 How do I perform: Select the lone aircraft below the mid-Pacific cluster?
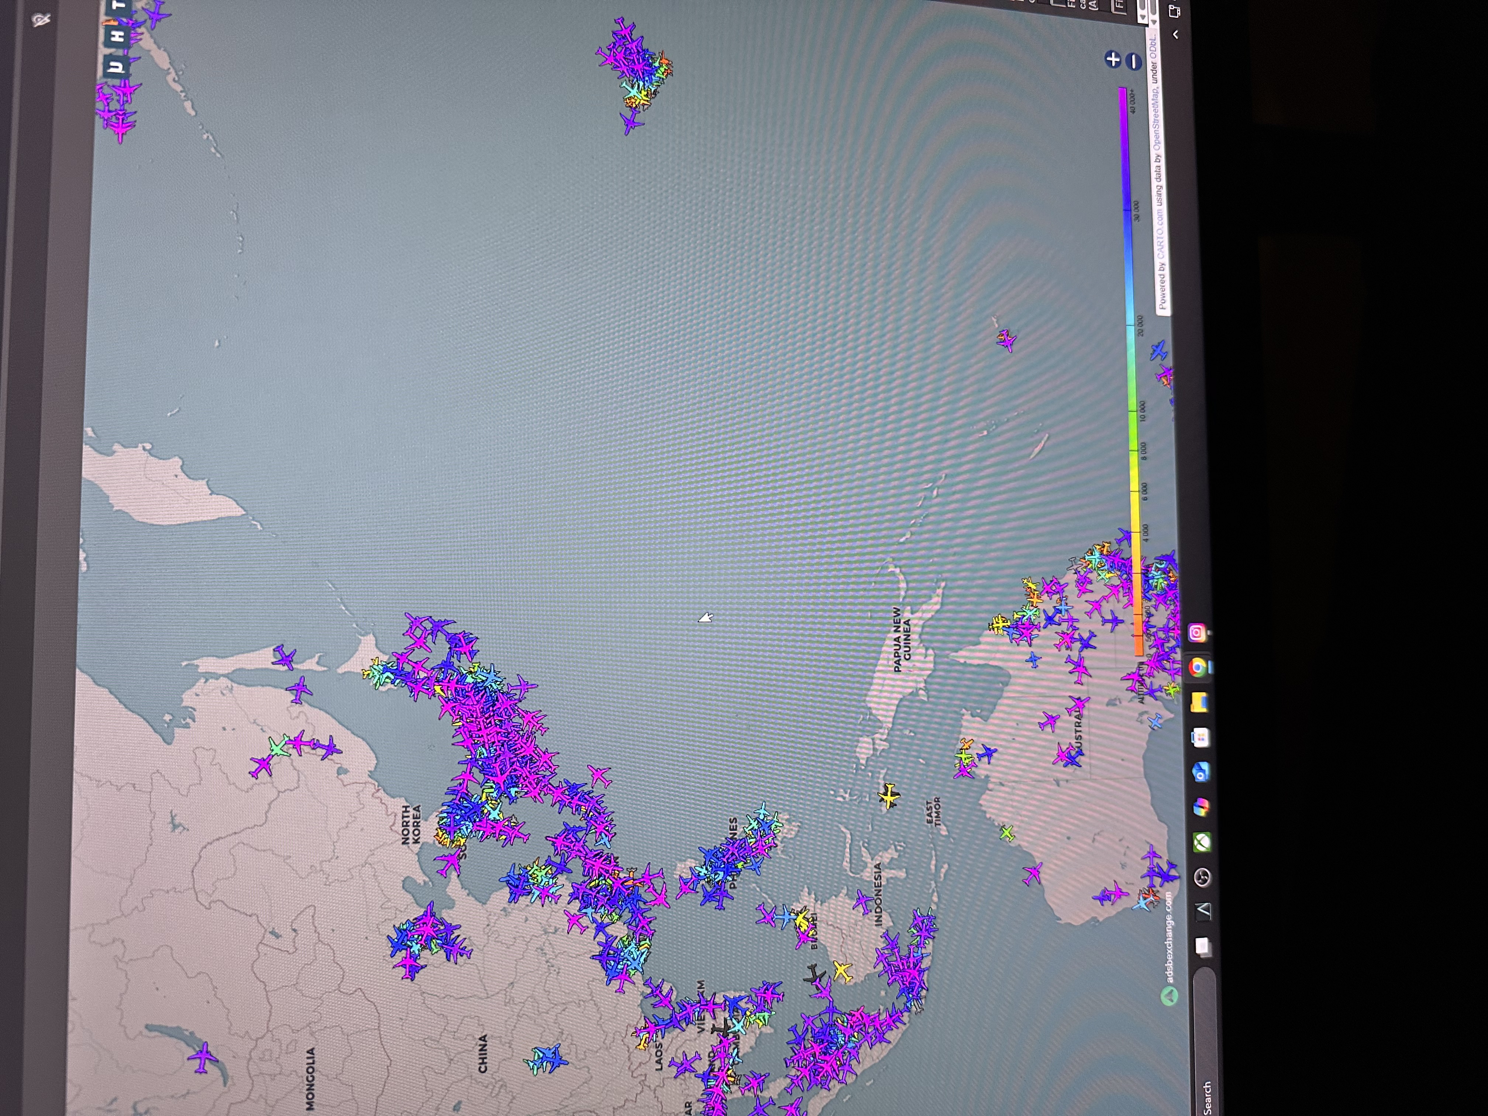coord(631,123)
